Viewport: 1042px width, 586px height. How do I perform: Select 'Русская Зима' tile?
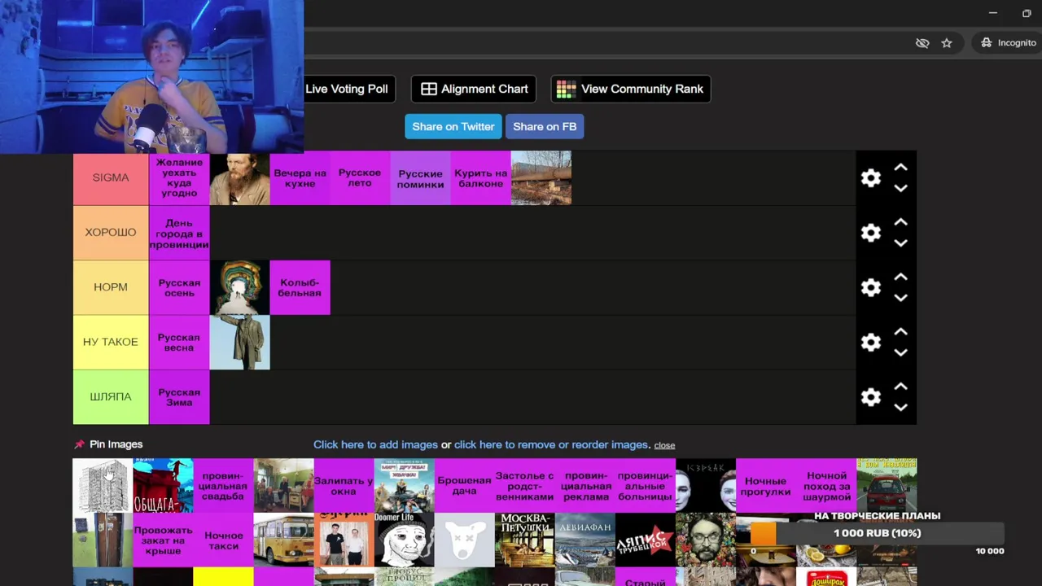click(x=179, y=397)
